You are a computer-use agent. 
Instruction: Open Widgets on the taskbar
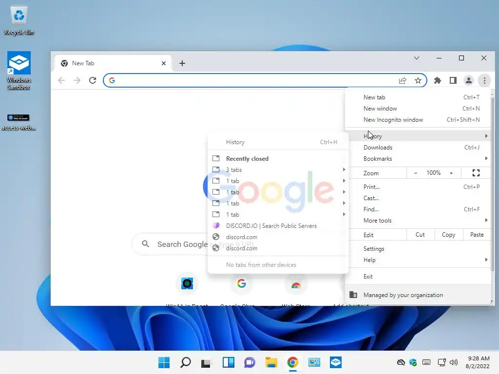click(228, 362)
